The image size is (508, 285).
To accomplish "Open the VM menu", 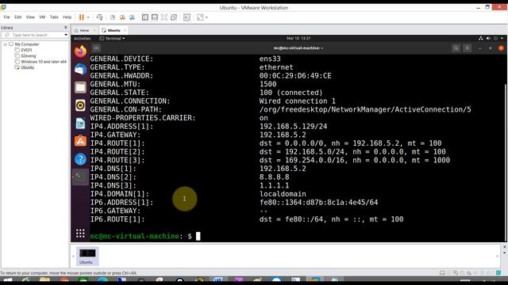I will click(x=42, y=17).
